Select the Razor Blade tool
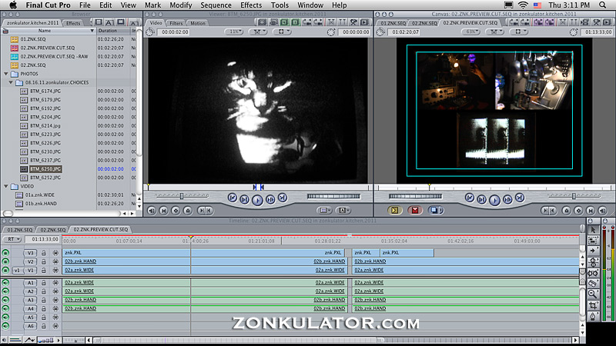 pos(593,283)
